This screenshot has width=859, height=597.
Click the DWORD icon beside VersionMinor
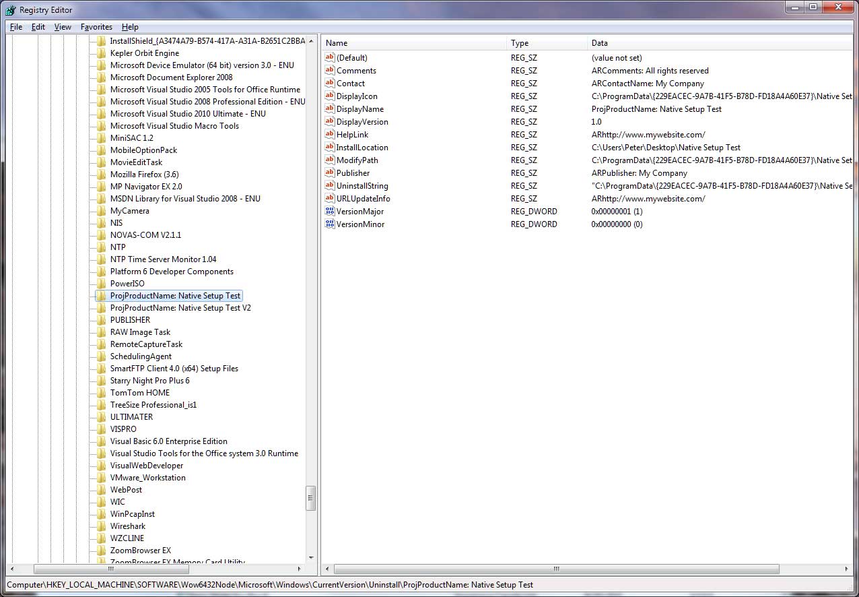point(330,224)
